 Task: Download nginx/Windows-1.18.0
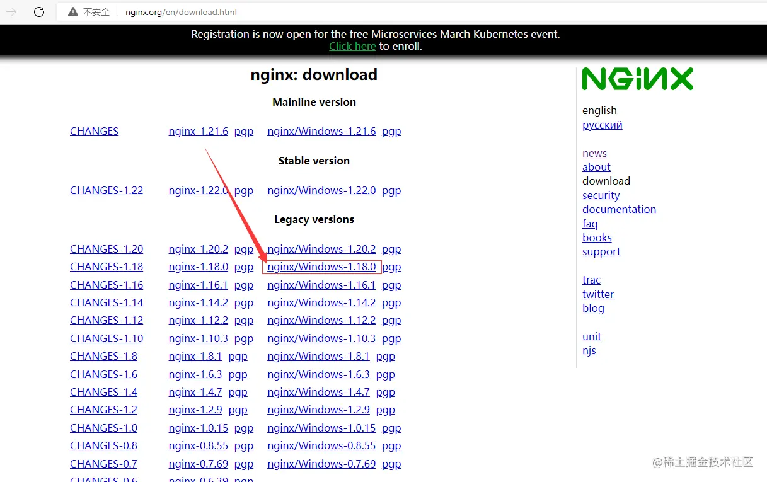point(321,267)
